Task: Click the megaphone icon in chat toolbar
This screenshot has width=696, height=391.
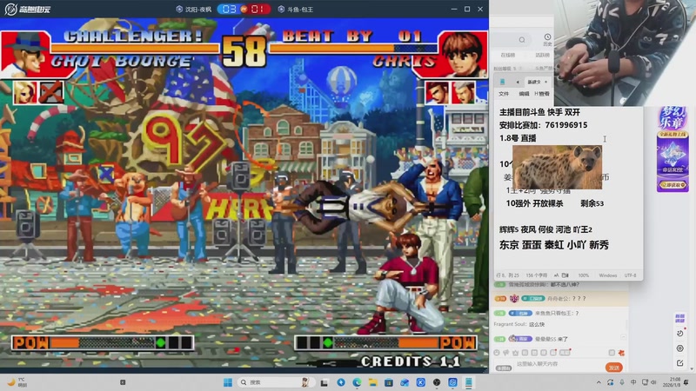Action: tap(506, 353)
